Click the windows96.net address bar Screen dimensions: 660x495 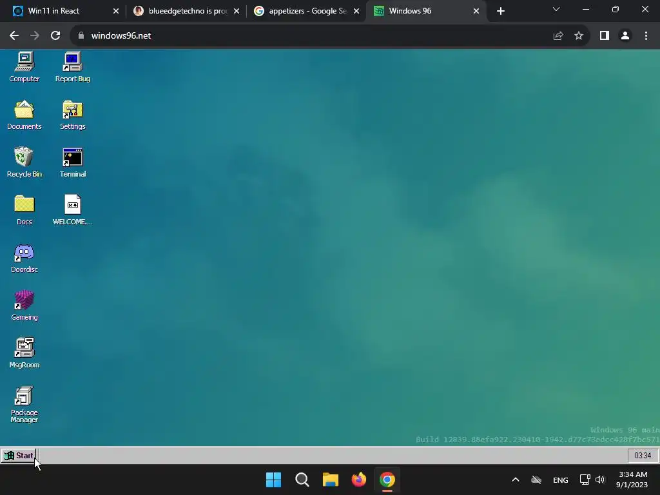328,36
